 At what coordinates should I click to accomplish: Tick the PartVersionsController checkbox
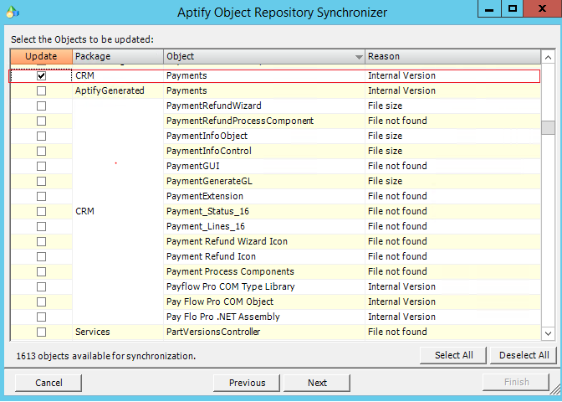(x=41, y=332)
